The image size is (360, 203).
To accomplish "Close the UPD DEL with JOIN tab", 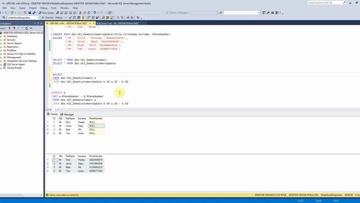I will [x=94, y=23].
